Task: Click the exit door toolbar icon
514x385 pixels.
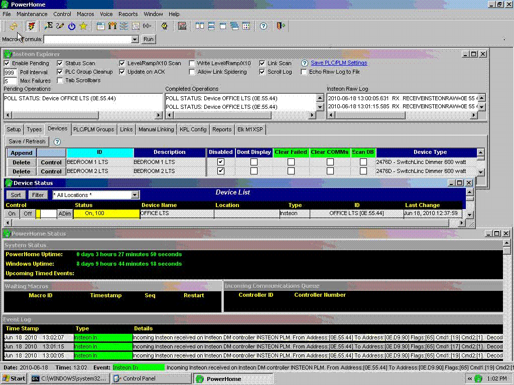Action: tap(281, 26)
